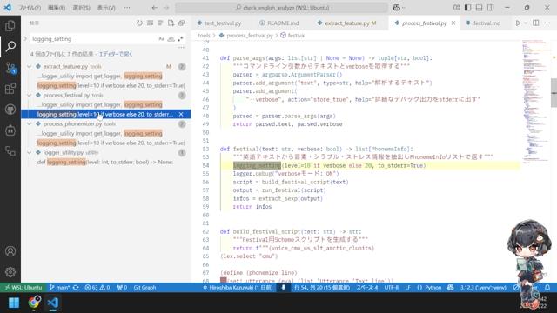Show more menu bar items ellipsis

coord(127,8)
